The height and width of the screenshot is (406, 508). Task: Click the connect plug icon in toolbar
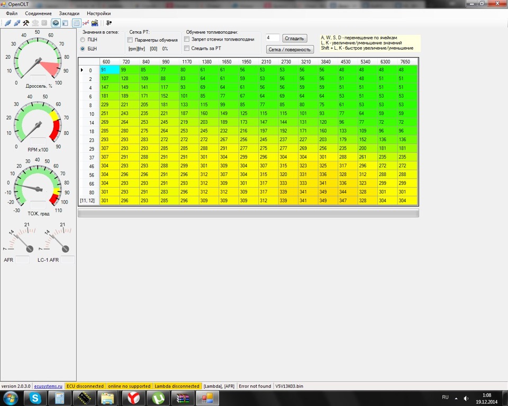tap(8, 23)
